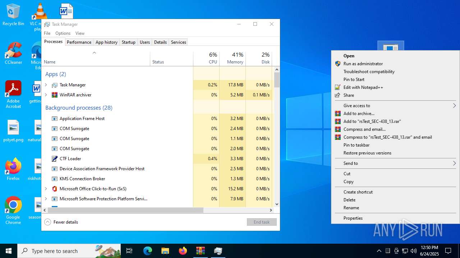Click the WinRAR archiver row icon
460x258 pixels.
55,95
